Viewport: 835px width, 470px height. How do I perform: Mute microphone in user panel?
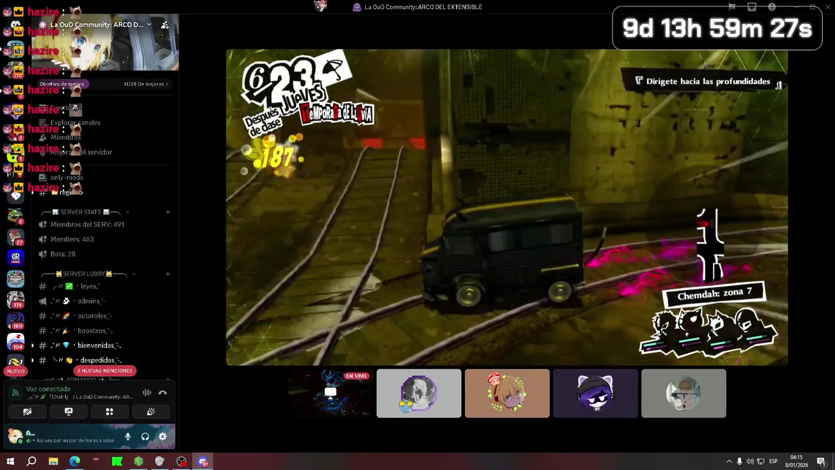[128, 436]
